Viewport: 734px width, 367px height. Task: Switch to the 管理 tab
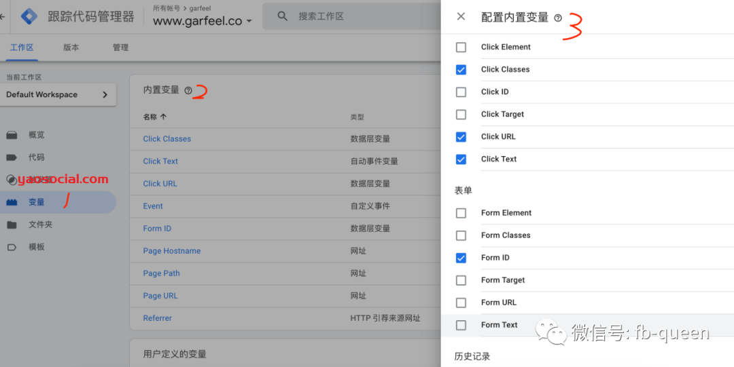(x=120, y=47)
